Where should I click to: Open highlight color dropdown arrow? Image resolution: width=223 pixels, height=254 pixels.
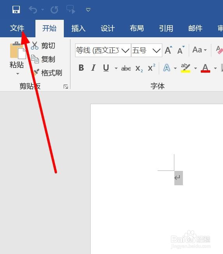pos(196,68)
